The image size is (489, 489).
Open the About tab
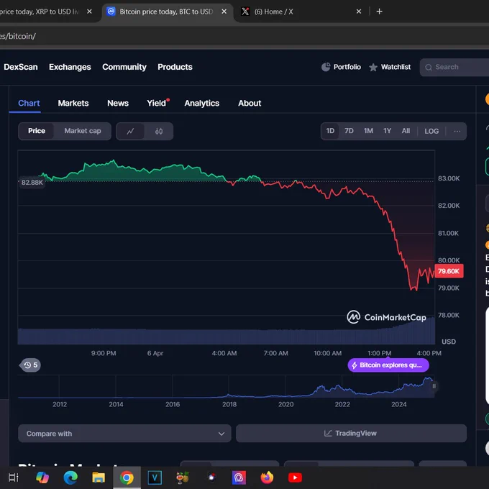(250, 104)
